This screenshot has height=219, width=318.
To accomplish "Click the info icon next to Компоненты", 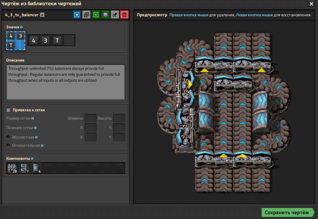I will pyautogui.click(x=32, y=159).
